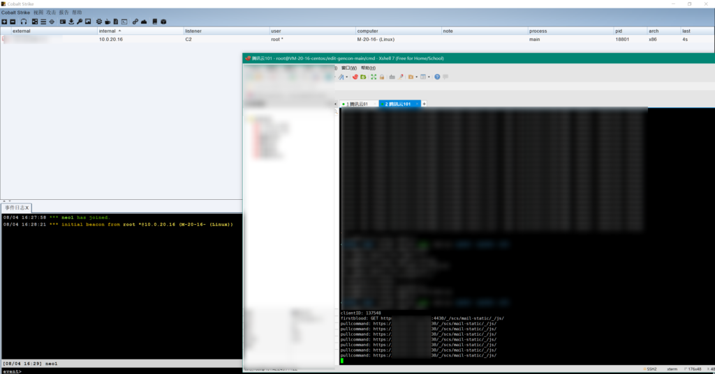Click the document Office macro icon
This screenshot has height=374, width=715.
pyautogui.click(x=116, y=22)
